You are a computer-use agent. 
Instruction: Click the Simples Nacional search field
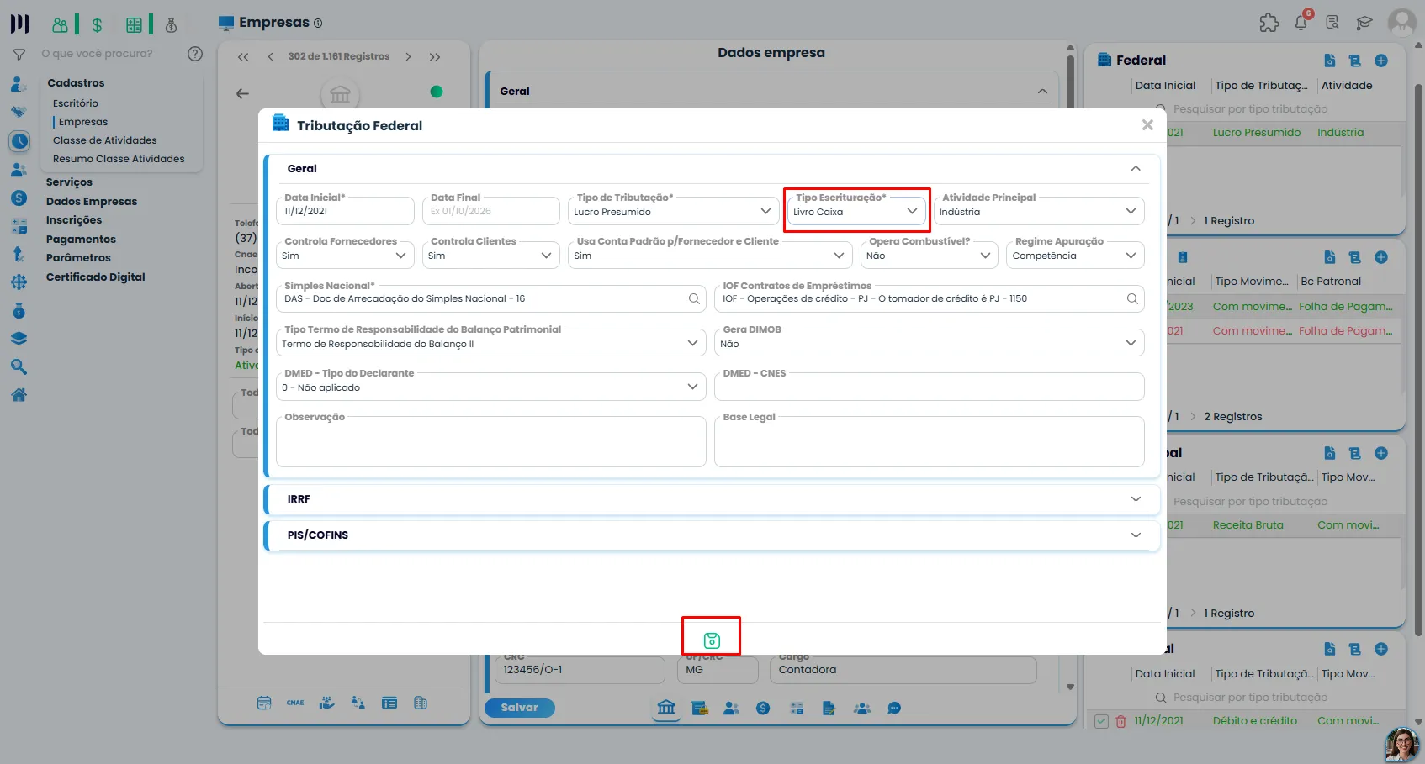click(491, 298)
